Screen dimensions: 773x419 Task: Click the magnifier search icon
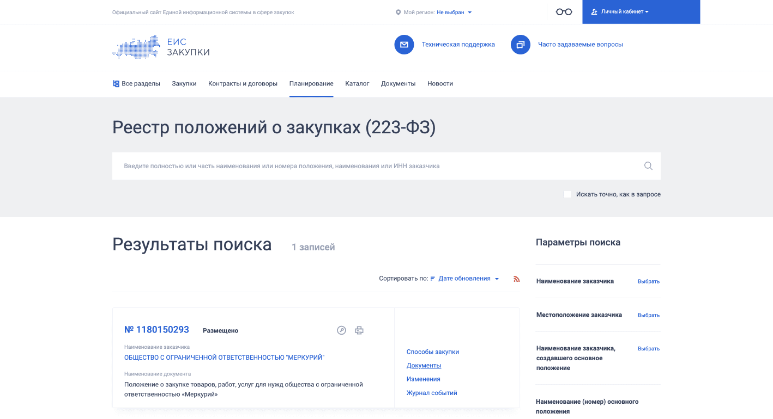[x=648, y=166]
